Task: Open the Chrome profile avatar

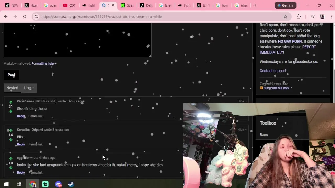Action: click(322, 16)
